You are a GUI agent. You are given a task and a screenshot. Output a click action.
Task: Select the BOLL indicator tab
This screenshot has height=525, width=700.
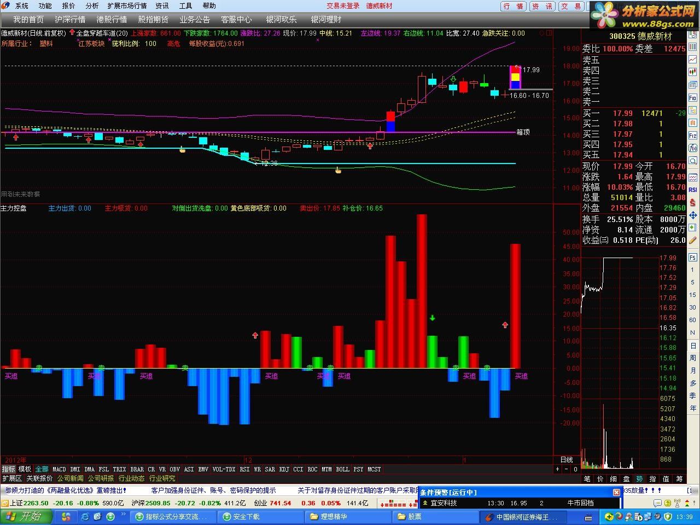(x=342, y=469)
